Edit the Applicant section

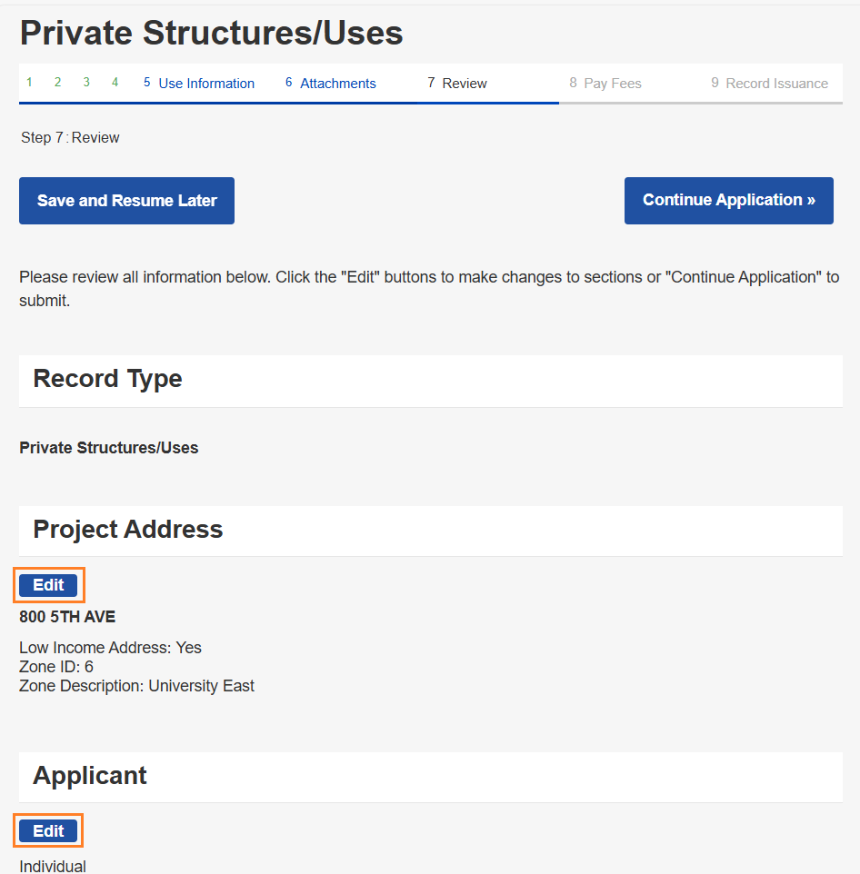tap(48, 831)
